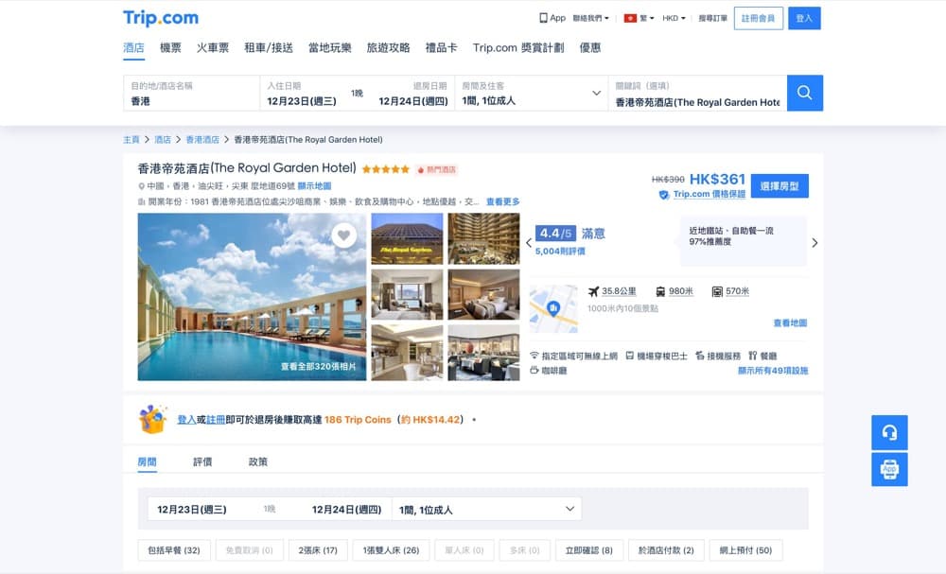Click the blue search magnifier button
The width and height of the screenshot is (946, 574).
pyautogui.click(x=804, y=93)
